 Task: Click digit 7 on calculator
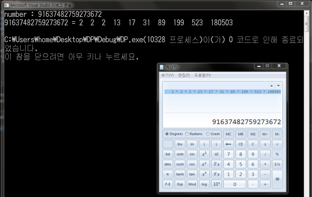[228, 154]
